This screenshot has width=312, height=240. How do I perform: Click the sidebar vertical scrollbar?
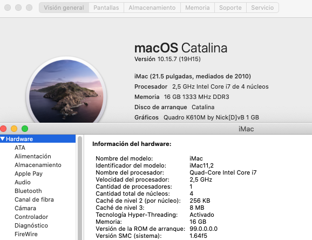click(x=80, y=188)
